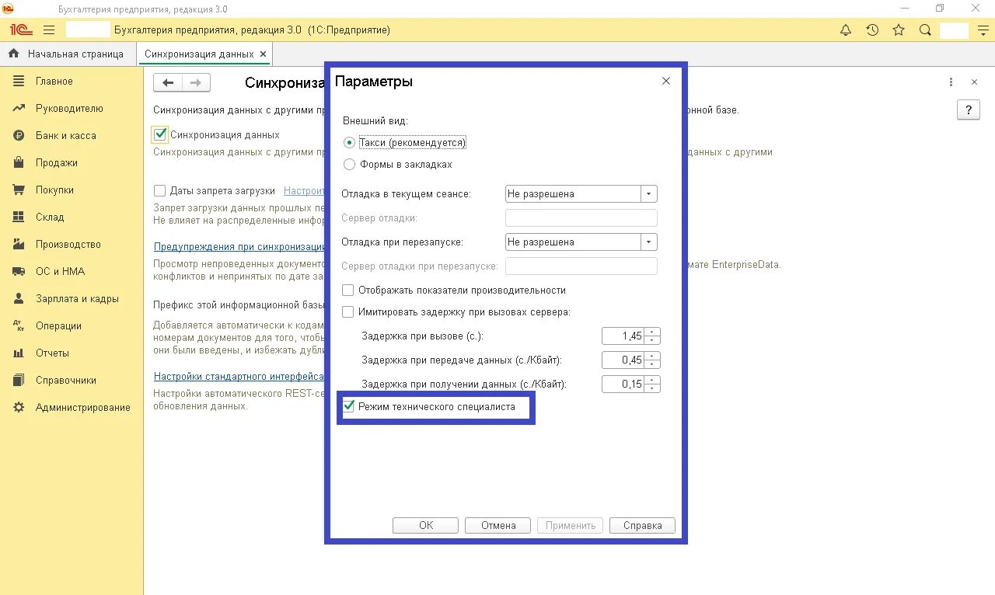The image size is (995, 595).
Task: Open Отладка при перезапуске dropdown
Action: (x=649, y=242)
